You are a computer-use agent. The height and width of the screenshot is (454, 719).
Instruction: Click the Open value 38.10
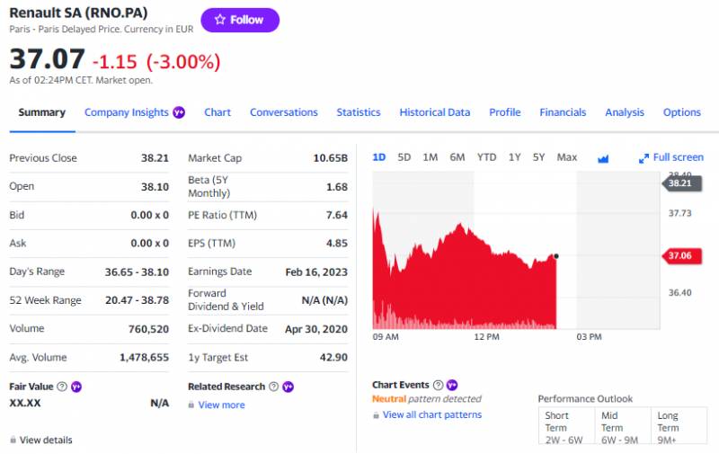[x=155, y=187]
